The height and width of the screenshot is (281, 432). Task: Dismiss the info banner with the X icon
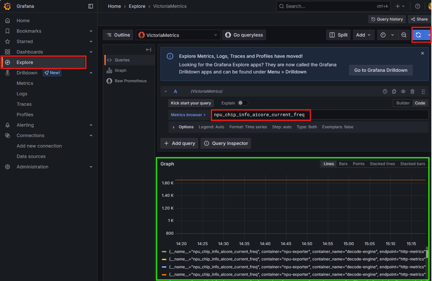[422, 53]
